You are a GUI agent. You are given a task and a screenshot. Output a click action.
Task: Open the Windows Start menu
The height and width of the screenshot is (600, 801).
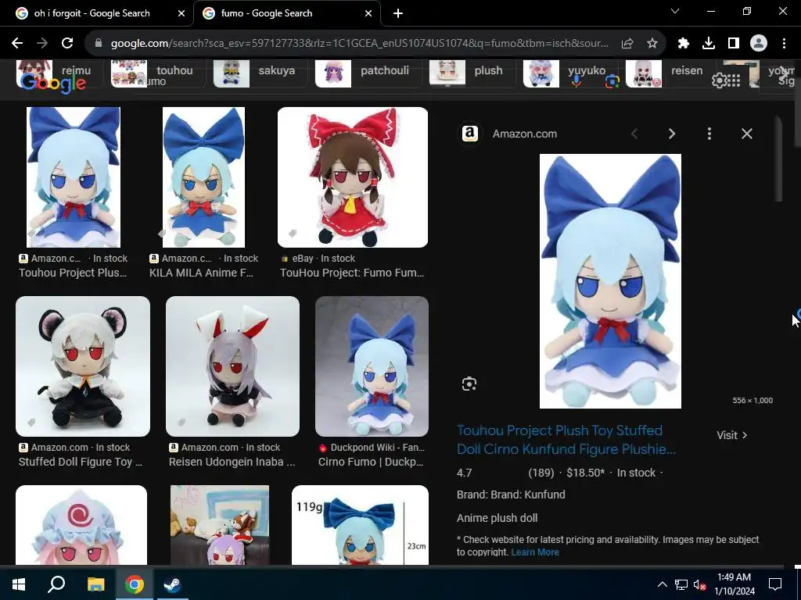point(19,584)
